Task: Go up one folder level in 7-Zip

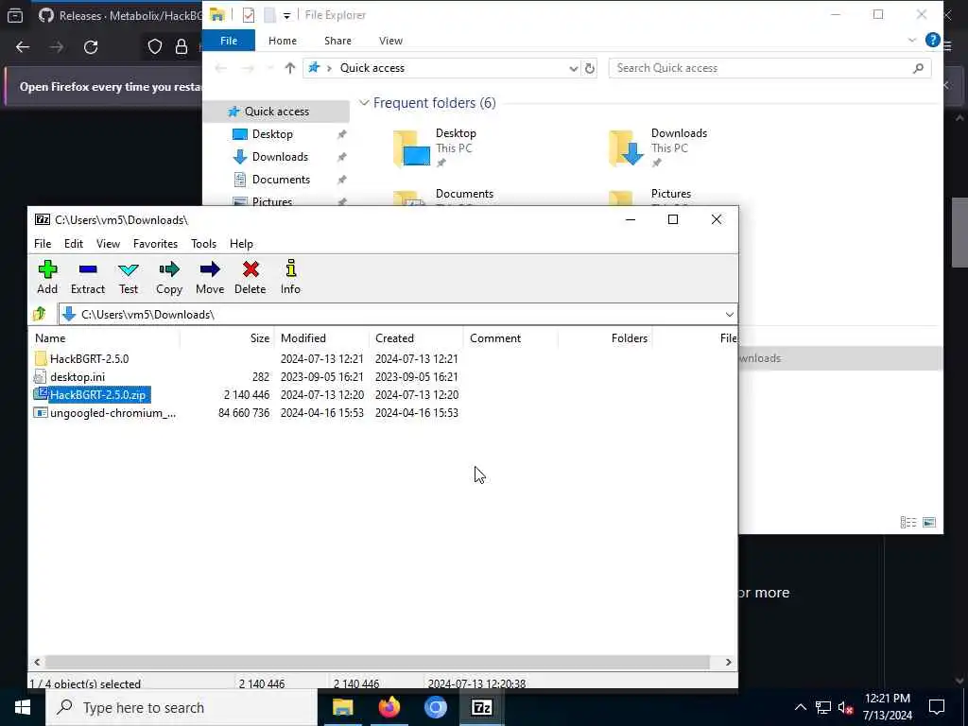Action: [x=40, y=314]
